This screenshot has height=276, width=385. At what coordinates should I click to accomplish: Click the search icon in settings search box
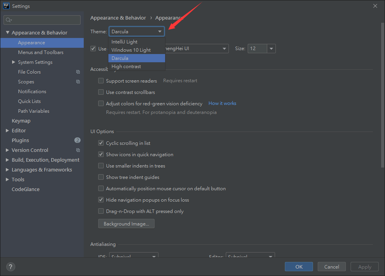click(9, 20)
